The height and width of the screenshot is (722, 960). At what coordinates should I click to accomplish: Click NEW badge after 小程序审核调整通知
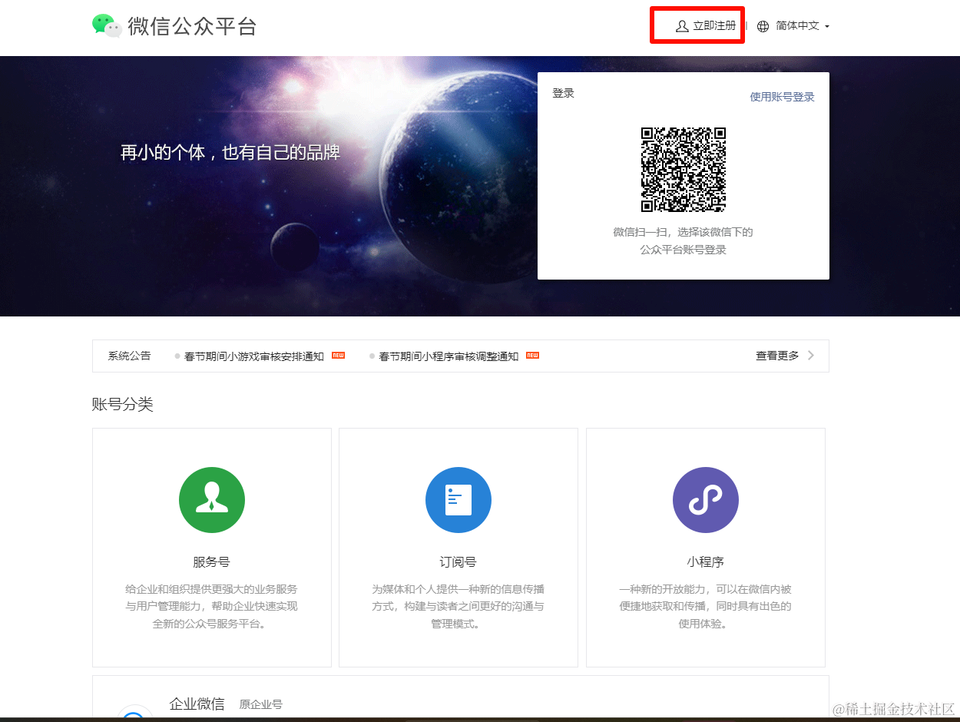(532, 356)
